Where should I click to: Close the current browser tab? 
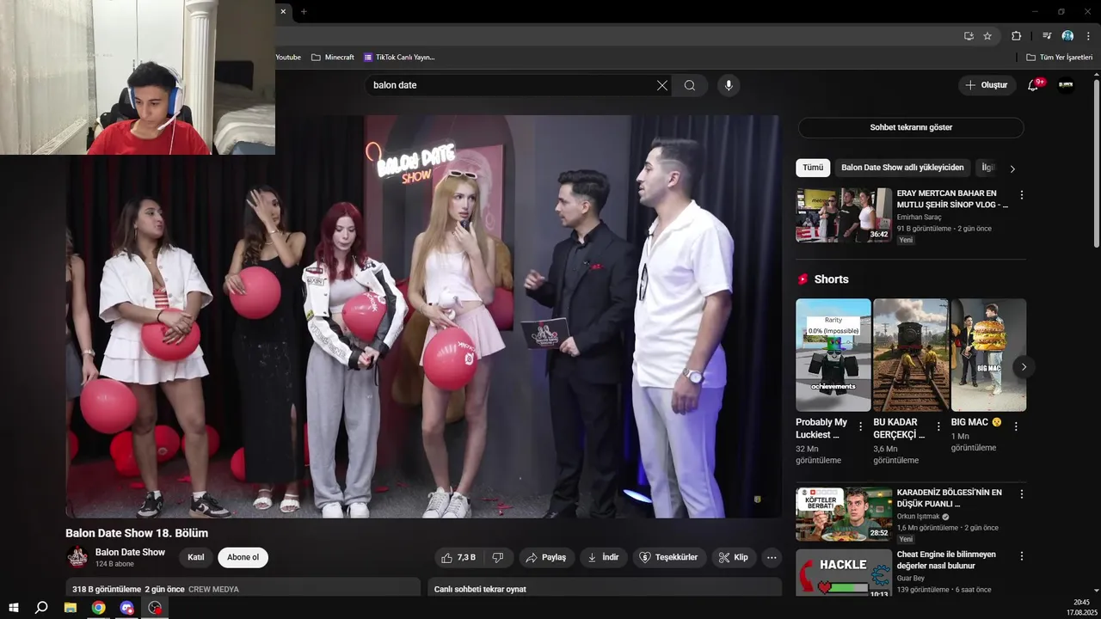[x=283, y=11]
